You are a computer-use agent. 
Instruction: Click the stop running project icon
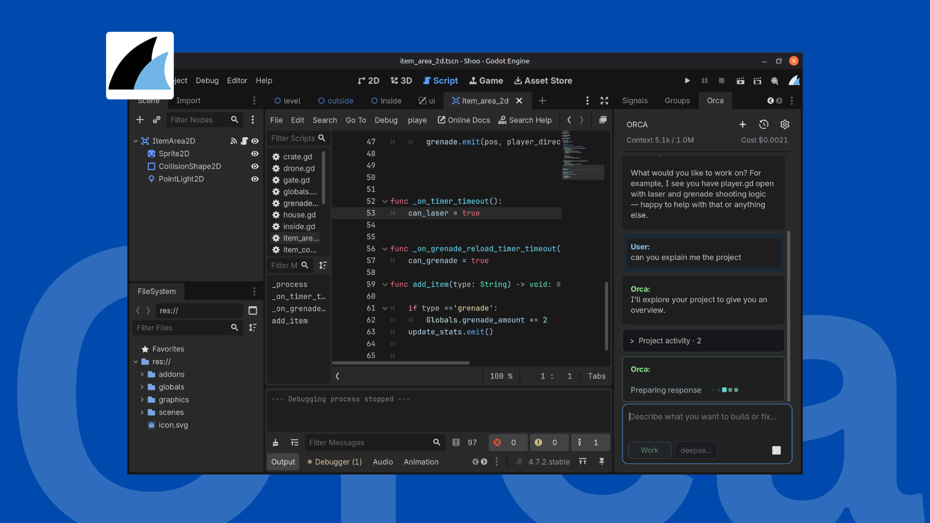[x=721, y=81]
